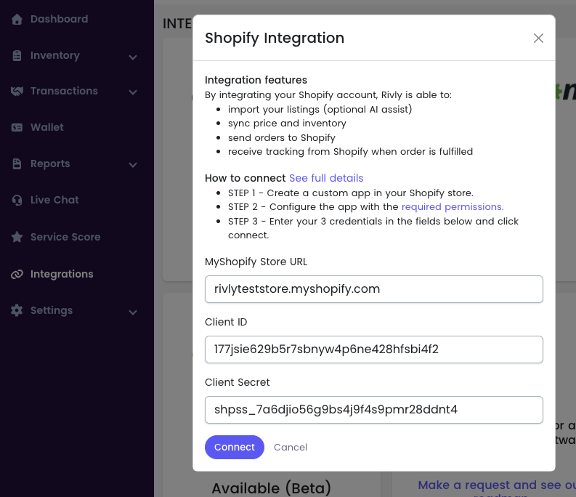Click the Transactions handshake icon
The image size is (576, 497).
pyautogui.click(x=17, y=91)
